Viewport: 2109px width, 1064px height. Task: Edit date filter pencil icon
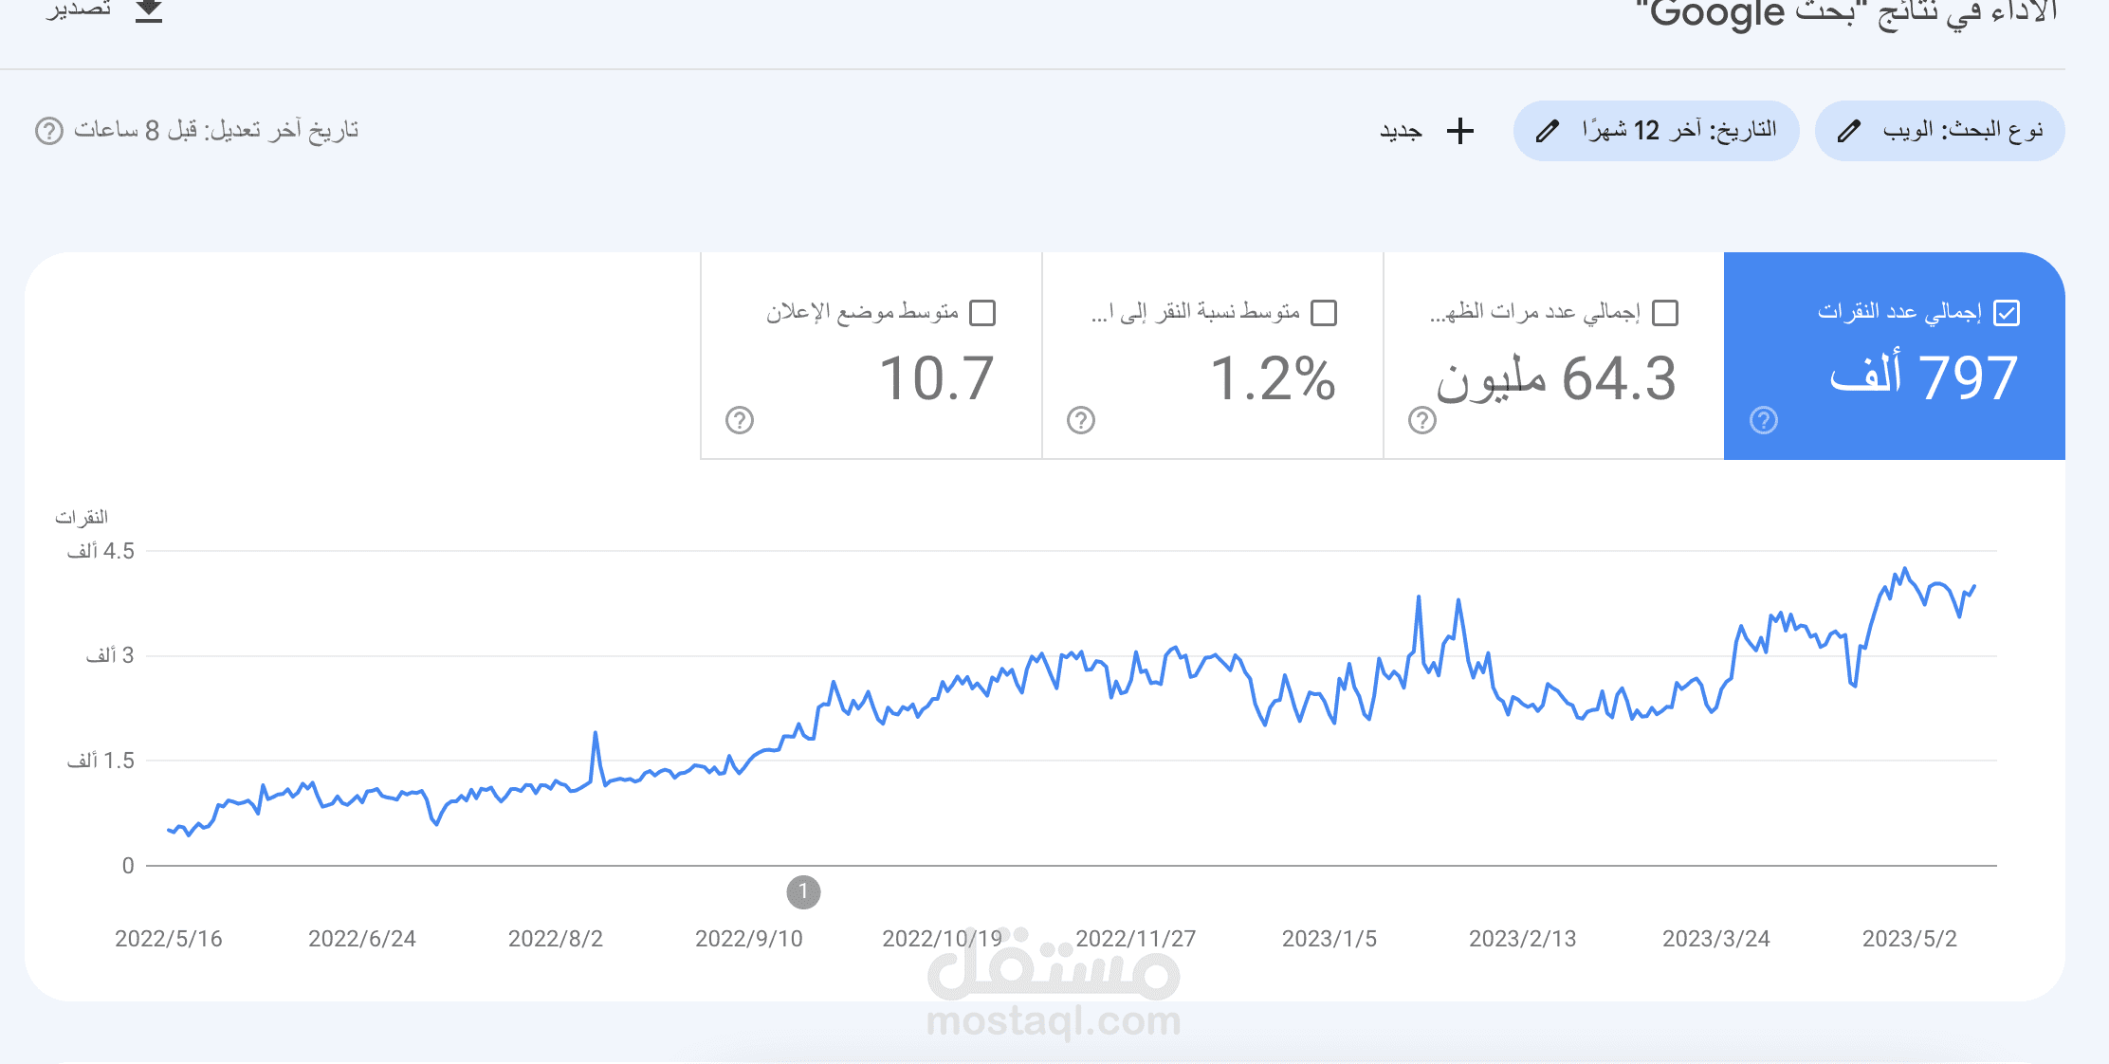[1548, 131]
